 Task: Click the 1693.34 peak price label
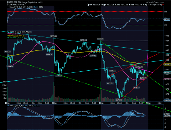(83, 40)
